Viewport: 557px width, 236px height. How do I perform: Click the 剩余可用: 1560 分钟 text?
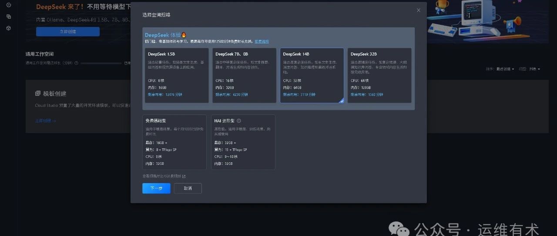point(366,94)
